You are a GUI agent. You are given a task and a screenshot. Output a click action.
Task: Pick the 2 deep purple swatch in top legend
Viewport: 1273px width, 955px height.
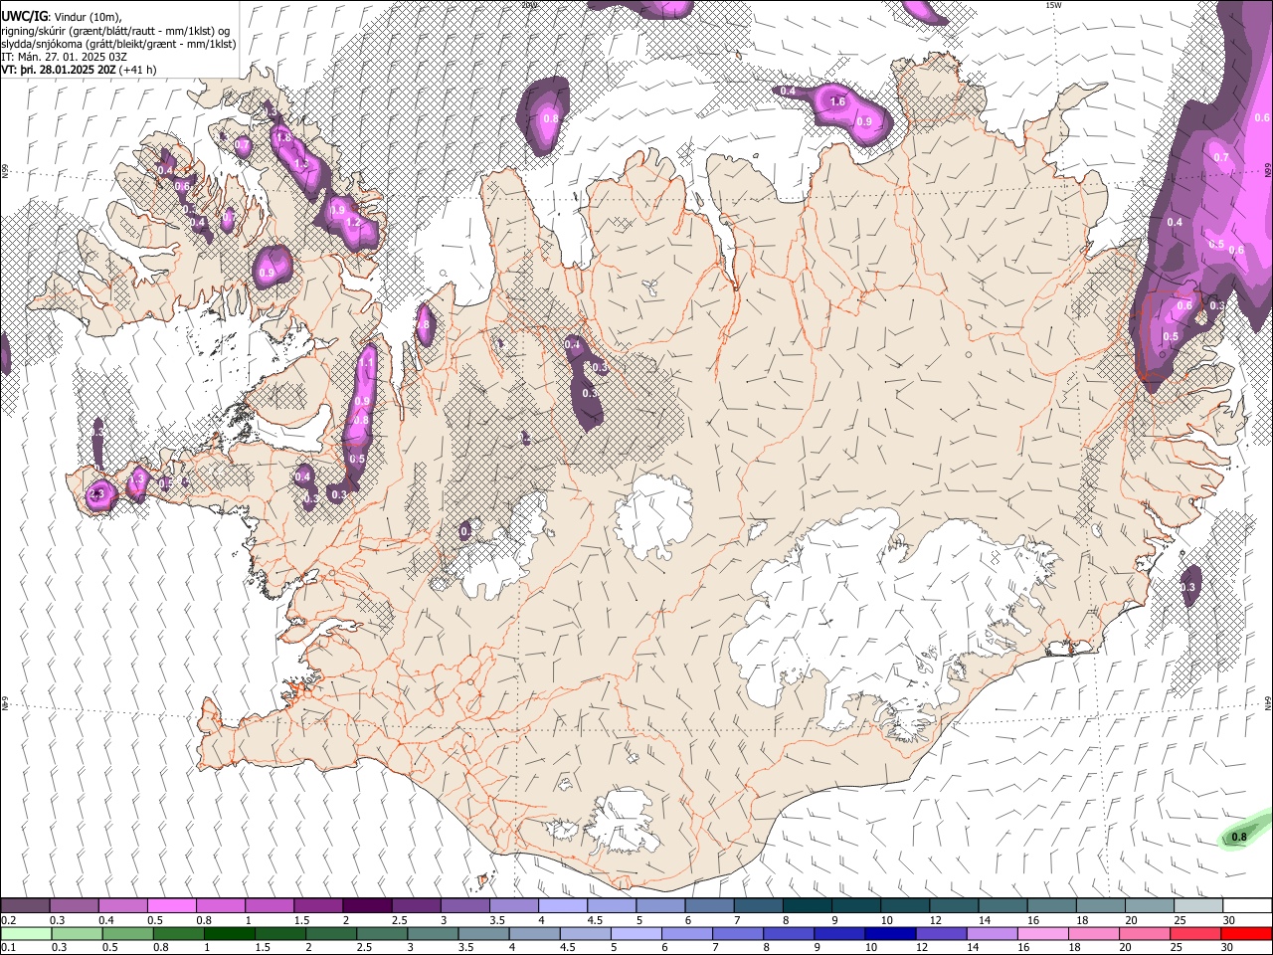[x=367, y=906]
